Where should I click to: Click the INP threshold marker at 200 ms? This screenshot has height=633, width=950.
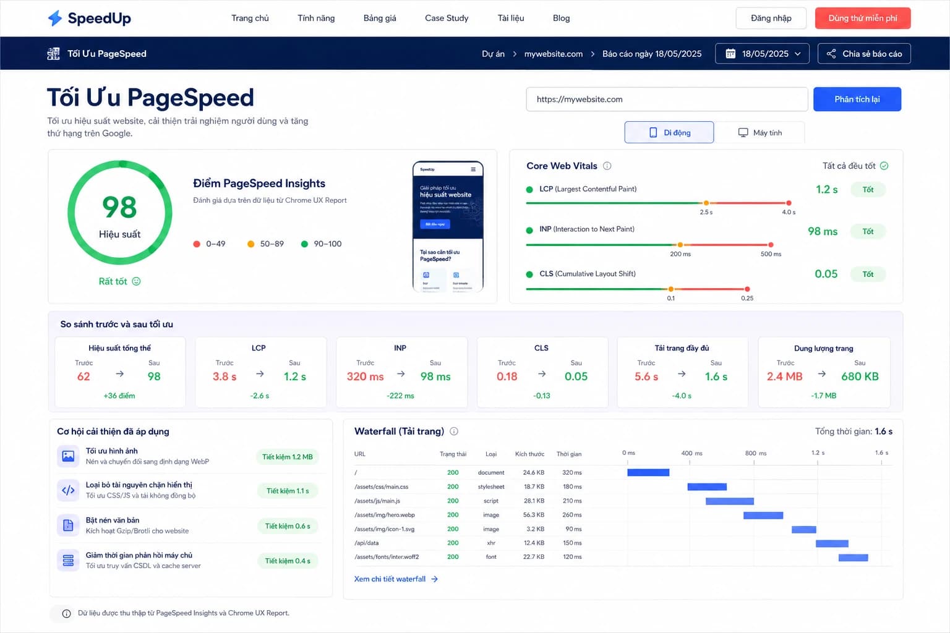click(680, 245)
